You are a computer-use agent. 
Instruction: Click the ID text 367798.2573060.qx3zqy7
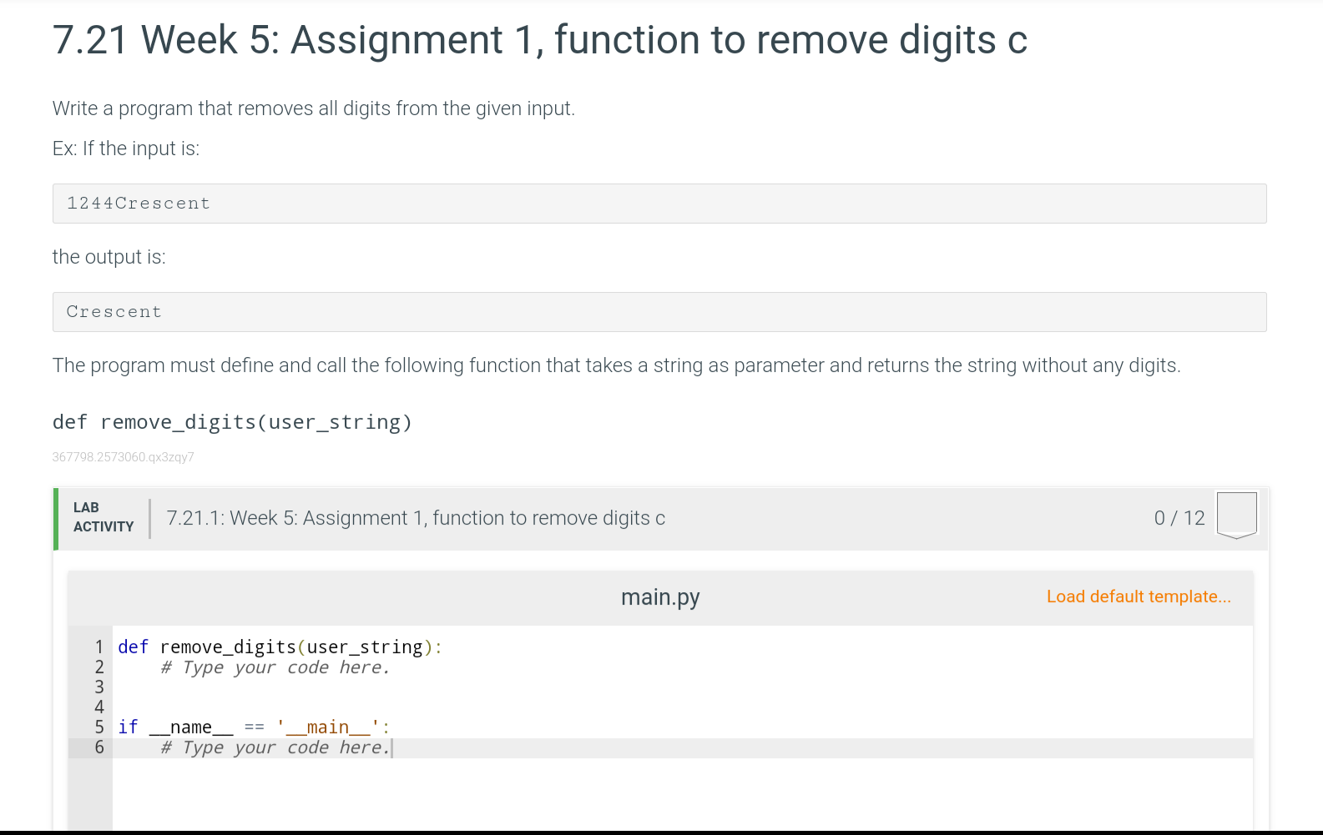click(x=123, y=457)
